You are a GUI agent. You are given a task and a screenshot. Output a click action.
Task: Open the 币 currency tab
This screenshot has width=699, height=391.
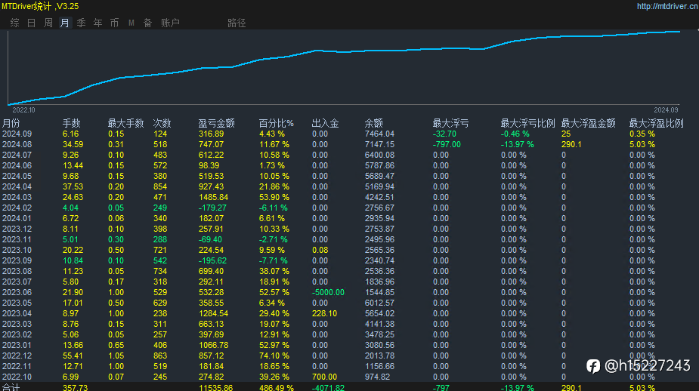115,23
